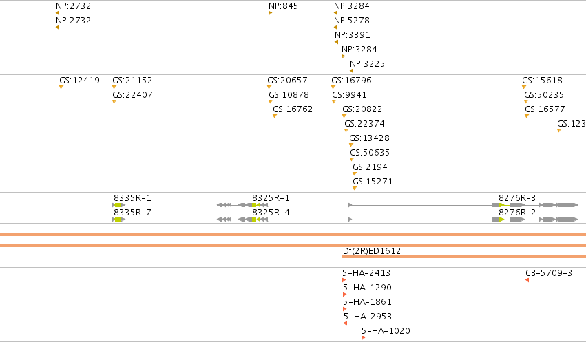
Task: Click the GS:22374 insertion
Action: pyautogui.click(x=346, y=131)
